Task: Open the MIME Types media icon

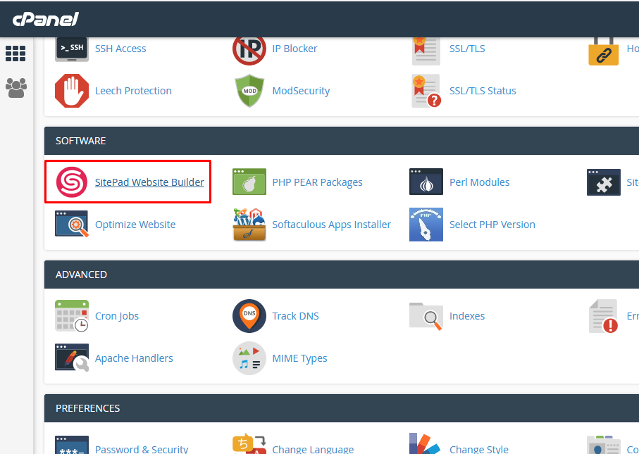Action: pyautogui.click(x=249, y=358)
